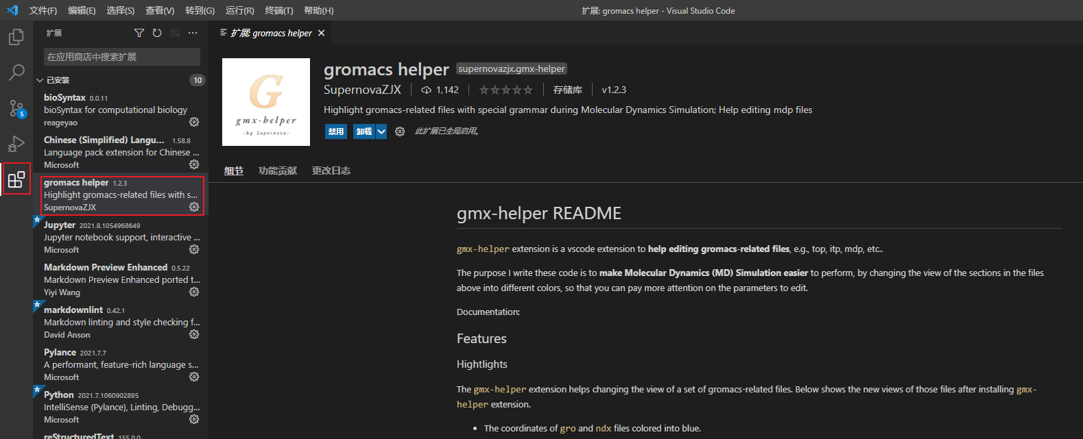
Task: Click the Features heading in README
Action: pos(481,338)
